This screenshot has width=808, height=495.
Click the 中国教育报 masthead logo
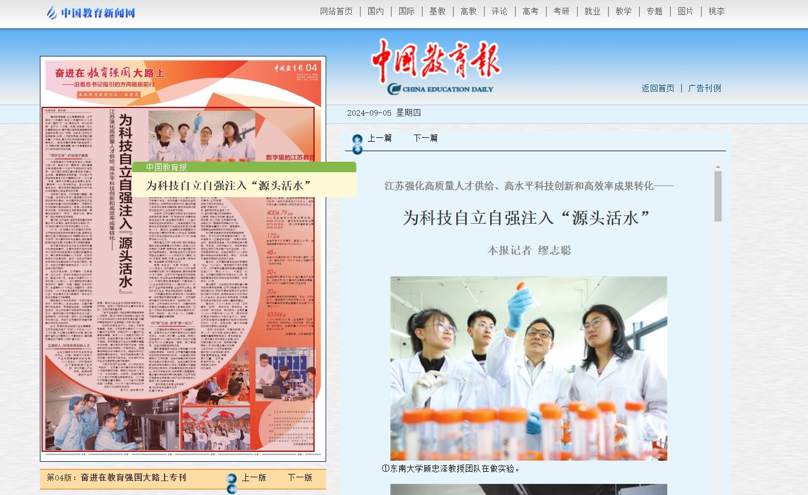[x=436, y=66]
